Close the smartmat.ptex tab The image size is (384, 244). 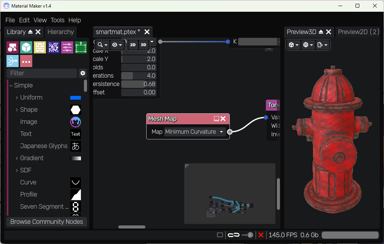(147, 32)
